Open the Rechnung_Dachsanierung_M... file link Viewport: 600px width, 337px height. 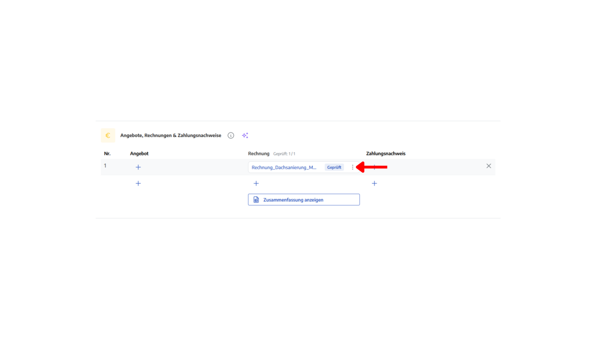pyautogui.click(x=284, y=167)
